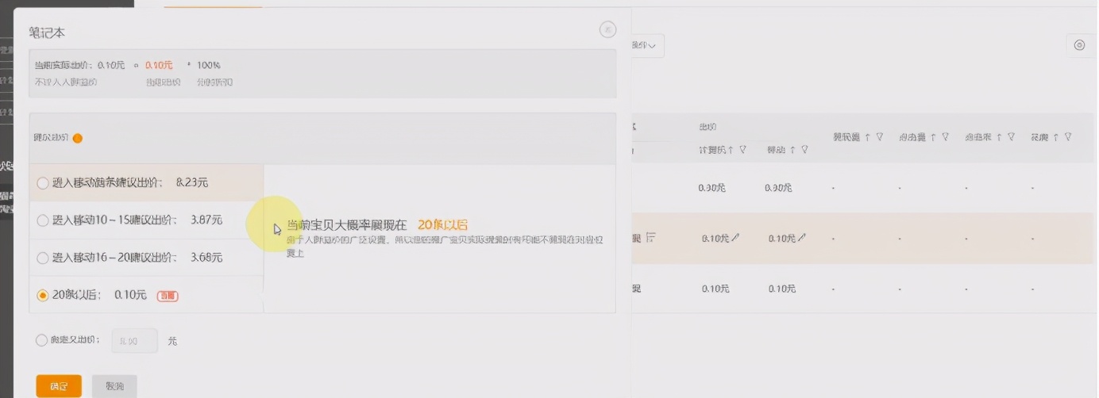Sort by 点击率 using its arrow icon
The height and width of the screenshot is (398, 1099).
point(999,137)
